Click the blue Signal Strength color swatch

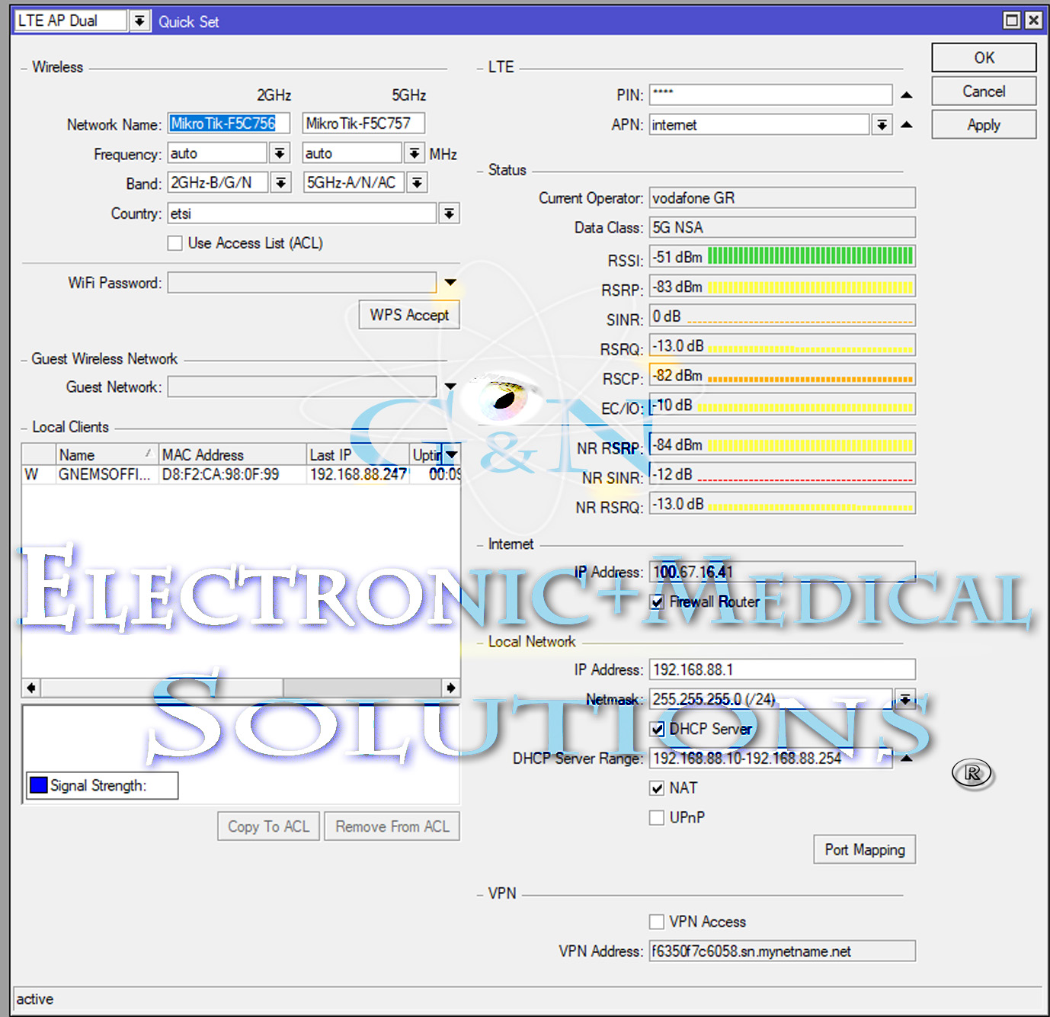pyautogui.click(x=38, y=785)
